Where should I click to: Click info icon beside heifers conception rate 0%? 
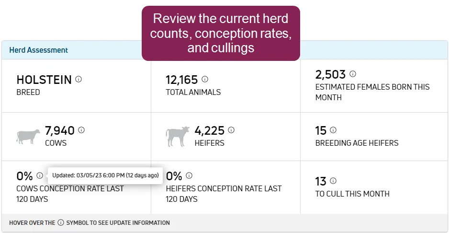(189, 175)
